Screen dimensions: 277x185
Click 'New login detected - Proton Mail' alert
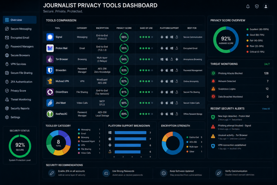tap(234, 116)
